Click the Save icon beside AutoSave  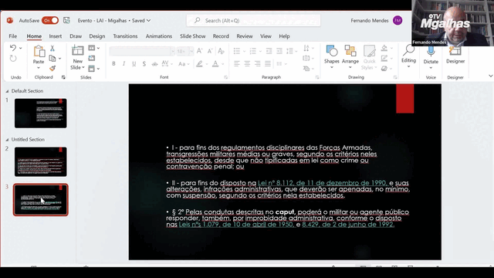point(66,21)
